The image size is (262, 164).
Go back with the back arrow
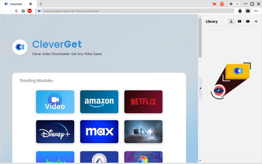(4, 11)
